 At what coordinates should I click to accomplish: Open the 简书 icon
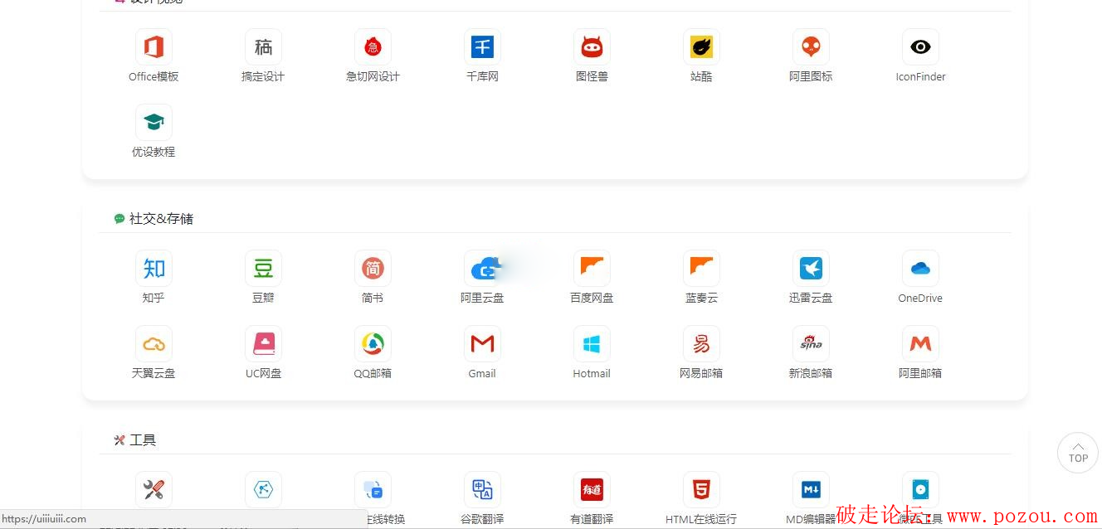click(x=373, y=269)
